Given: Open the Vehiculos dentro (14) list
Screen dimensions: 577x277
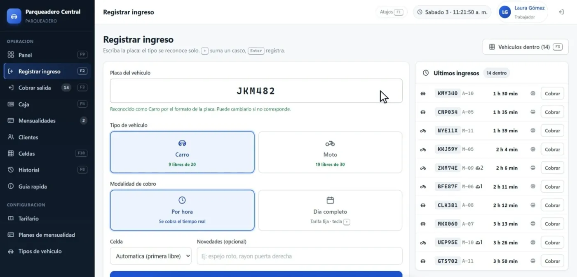Looking at the screenshot, I should coord(525,47).
